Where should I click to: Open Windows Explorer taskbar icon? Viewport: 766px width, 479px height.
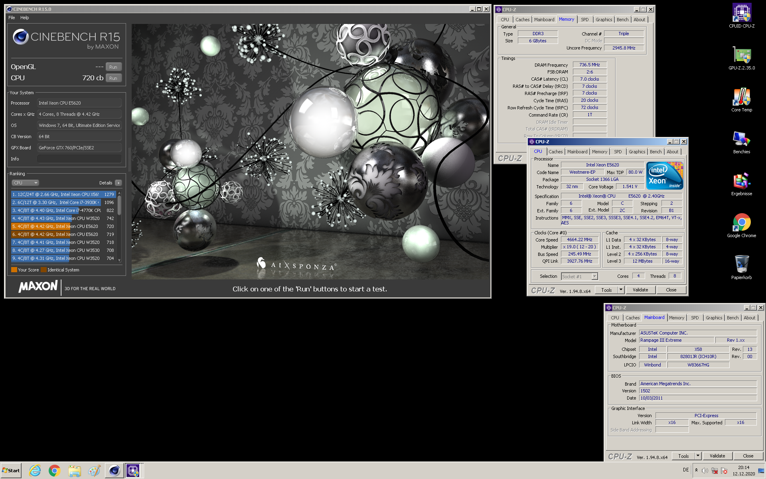click(x=74, y=471)
